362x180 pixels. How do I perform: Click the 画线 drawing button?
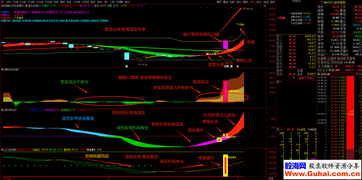245,2
